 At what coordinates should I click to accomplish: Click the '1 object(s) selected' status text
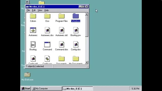point(35,66)
